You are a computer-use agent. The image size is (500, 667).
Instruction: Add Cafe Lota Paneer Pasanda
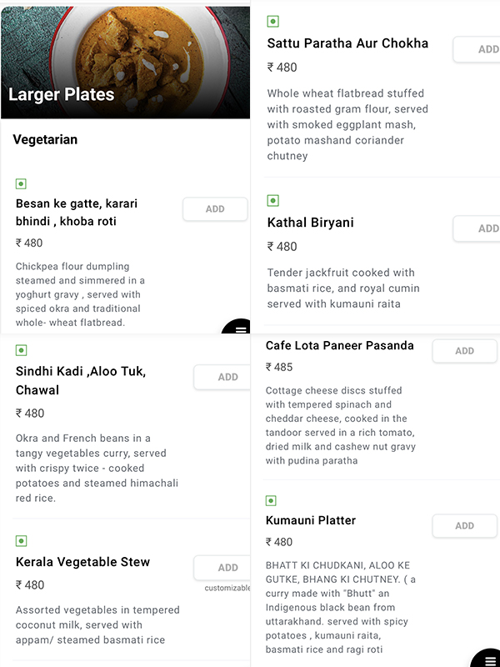pyautogui.click(x=464, y=351)
